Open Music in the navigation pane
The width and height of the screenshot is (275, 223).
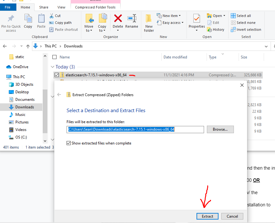(17, 115)
